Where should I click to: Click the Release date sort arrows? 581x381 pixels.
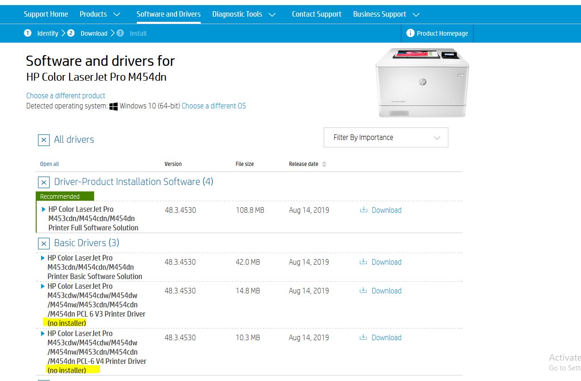tap(324, 164)
